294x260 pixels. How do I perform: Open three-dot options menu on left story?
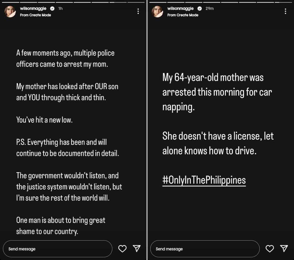138,11
